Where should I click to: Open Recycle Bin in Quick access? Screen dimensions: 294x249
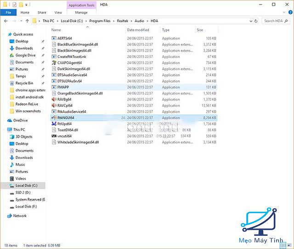24,83
